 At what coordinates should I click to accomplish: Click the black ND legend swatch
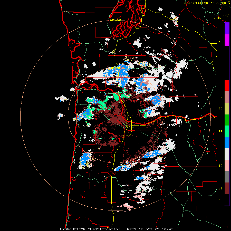[227, 200]
